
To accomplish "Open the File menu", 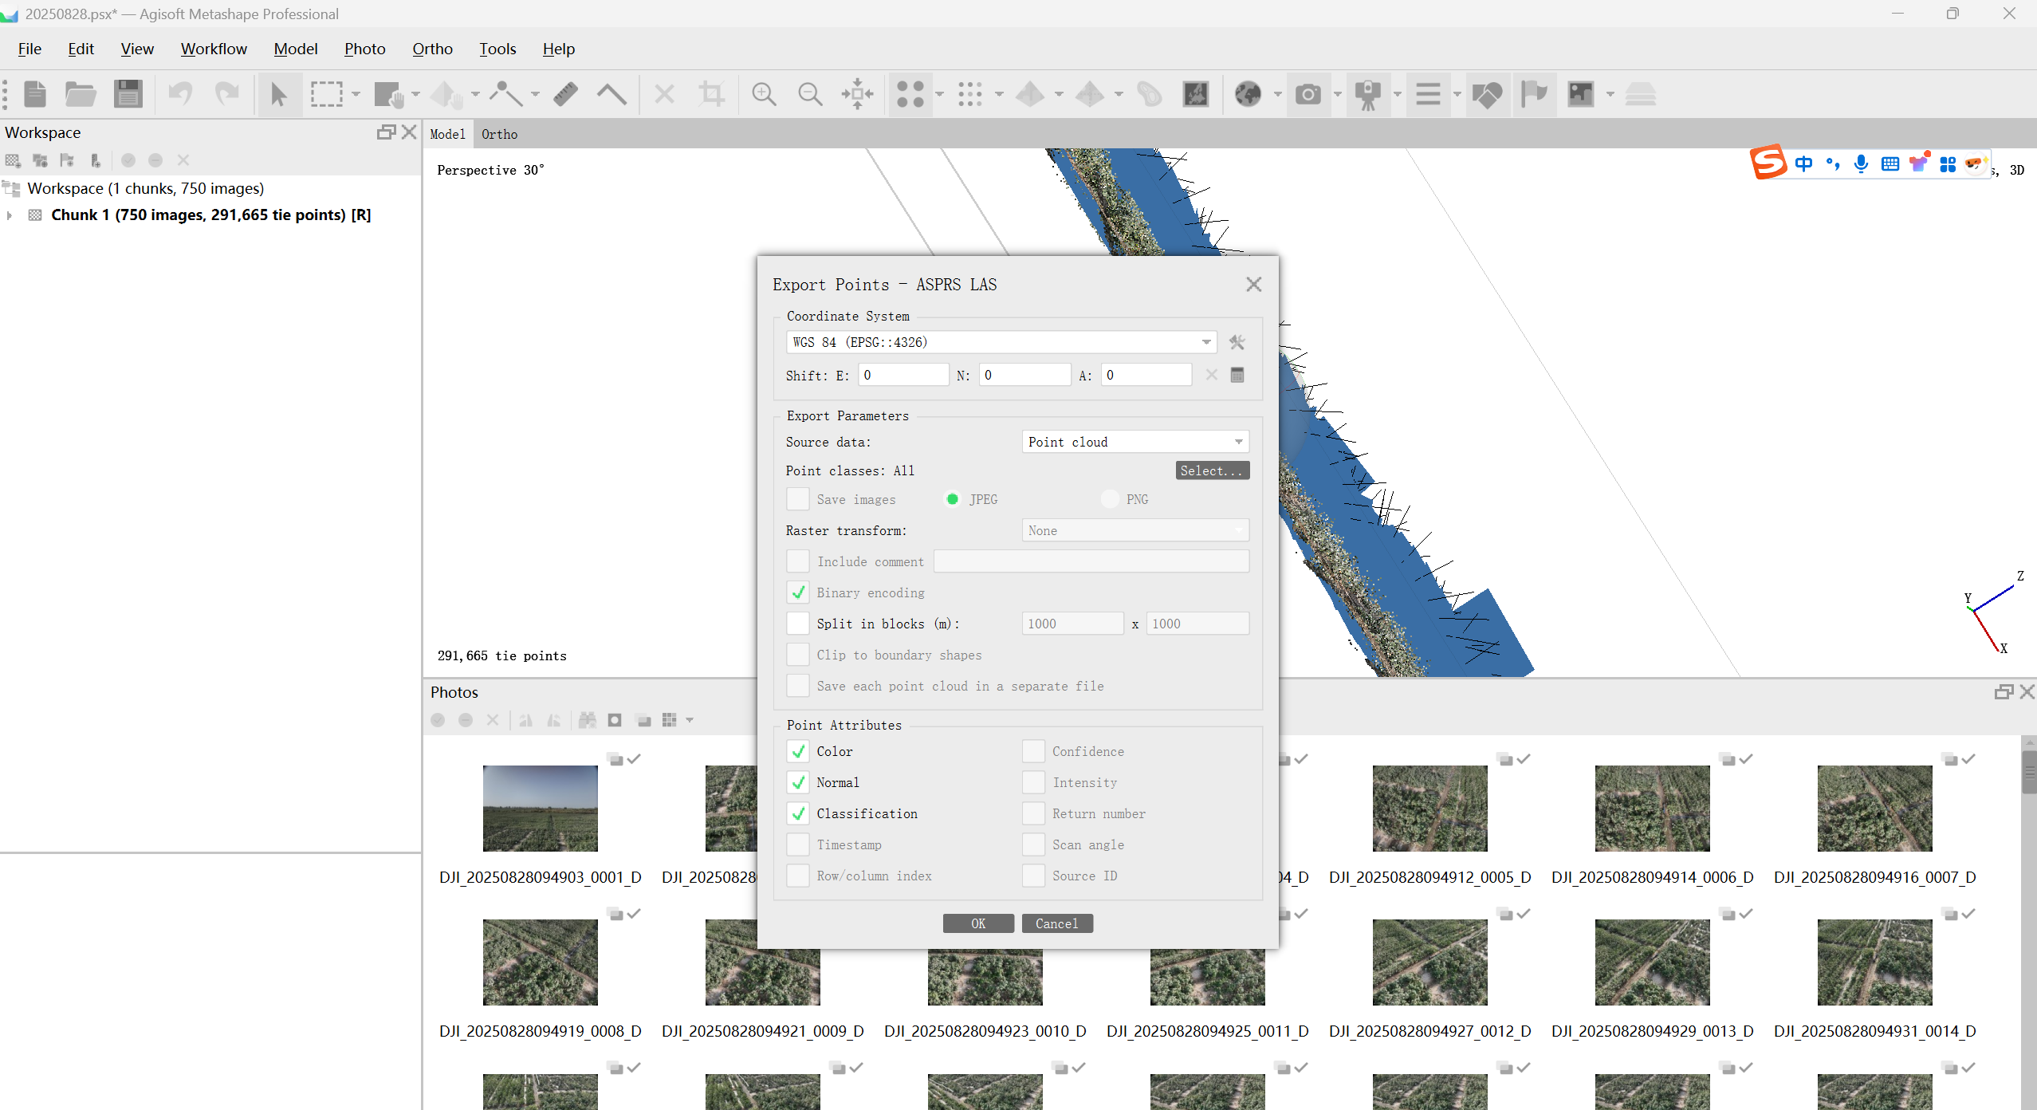I will click(29, 49).
